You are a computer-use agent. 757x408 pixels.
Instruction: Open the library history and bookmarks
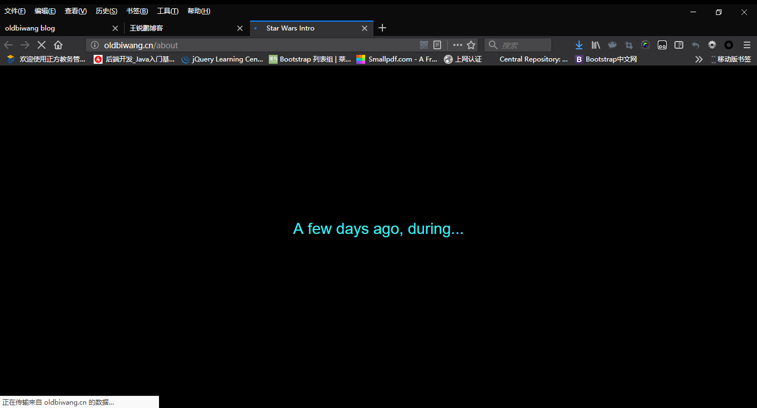pyautogui.click(x=596, y=45)
